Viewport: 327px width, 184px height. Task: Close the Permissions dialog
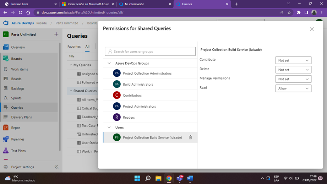(x=312, y=29)
